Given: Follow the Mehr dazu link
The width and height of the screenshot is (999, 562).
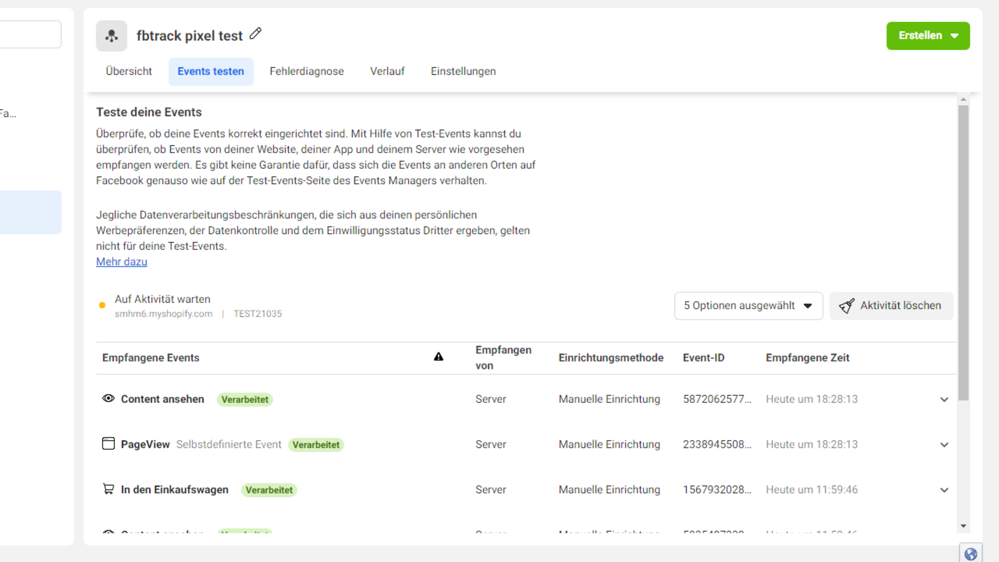Looking at the screenshot, I should pyautogui.click(x=122, y=262).
